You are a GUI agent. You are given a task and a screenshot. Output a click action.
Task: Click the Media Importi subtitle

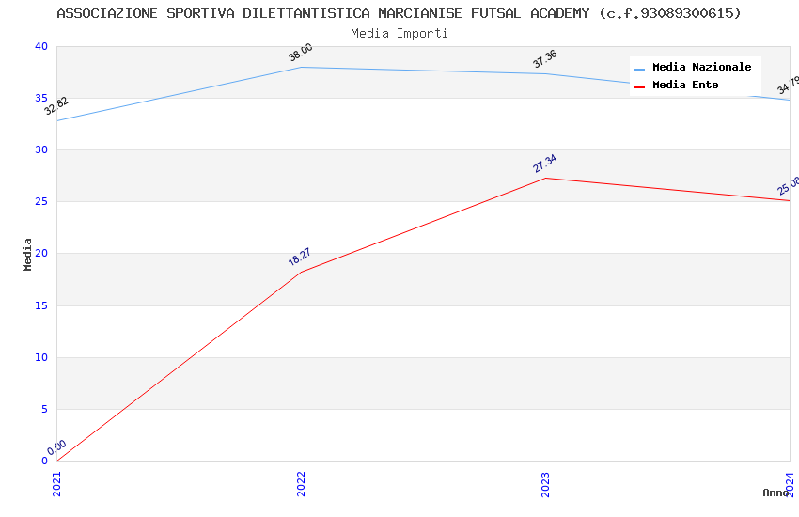point(399,33)
